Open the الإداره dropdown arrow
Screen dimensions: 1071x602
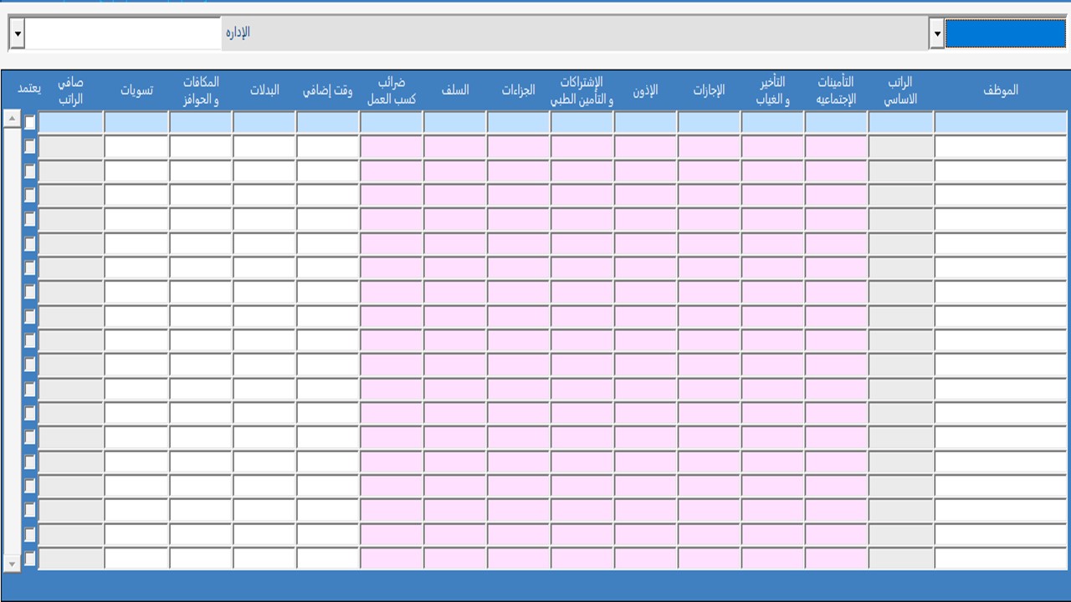click(18, 33)
